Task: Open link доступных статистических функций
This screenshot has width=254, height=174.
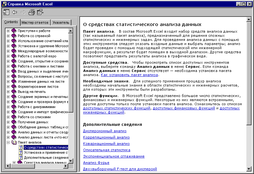Action: (117, 108)
